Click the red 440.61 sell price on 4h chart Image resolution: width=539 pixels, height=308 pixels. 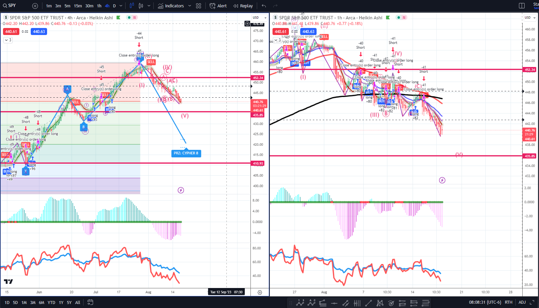11,32
